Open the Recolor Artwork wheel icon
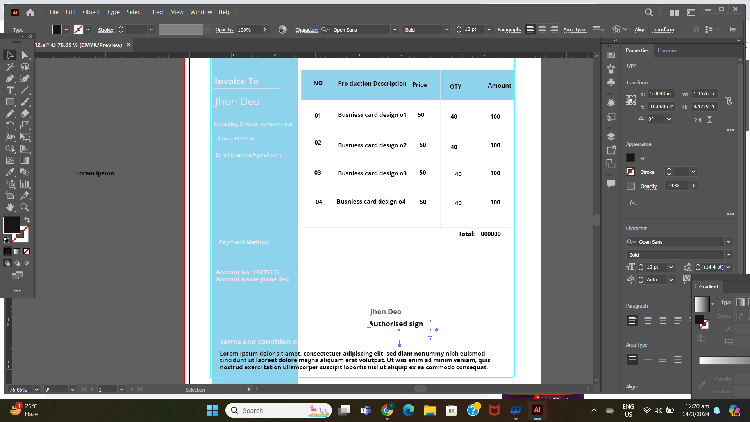Screen dimensions: 750x422 click(282, 30)
